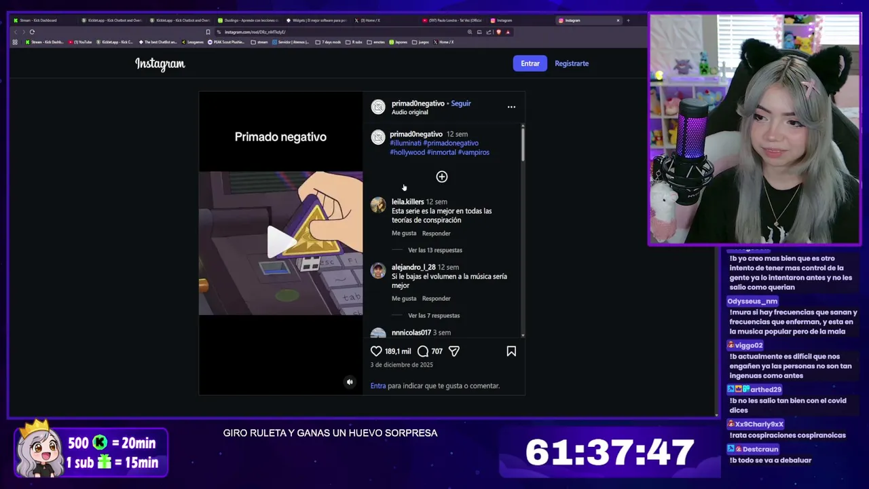Open comments via speech bubble icon
Image resolution: width=869 pixels, height=489 pixels.
click(x=422, y=351)
